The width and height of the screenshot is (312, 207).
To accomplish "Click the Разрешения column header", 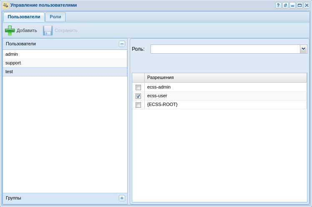I will tap(226, 78).
